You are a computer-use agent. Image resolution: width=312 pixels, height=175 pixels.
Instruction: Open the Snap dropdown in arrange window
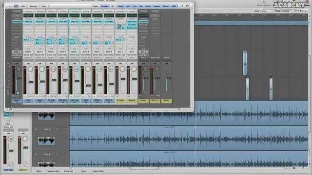(267, 11)
